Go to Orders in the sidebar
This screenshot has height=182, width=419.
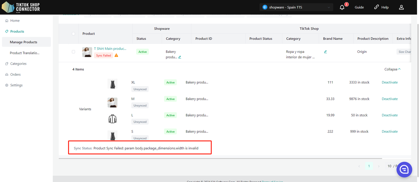[15, 74]
